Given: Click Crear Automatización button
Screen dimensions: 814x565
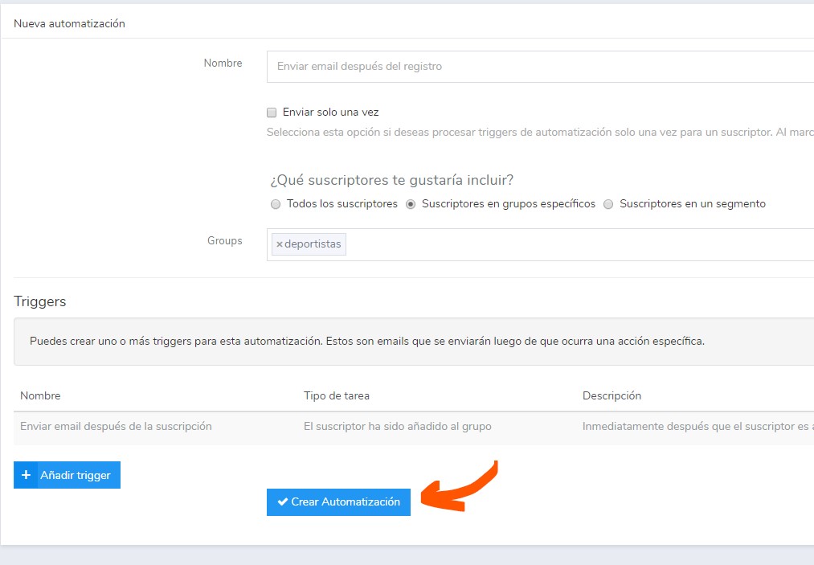Looking at the screenshot, I should (338, 502).
